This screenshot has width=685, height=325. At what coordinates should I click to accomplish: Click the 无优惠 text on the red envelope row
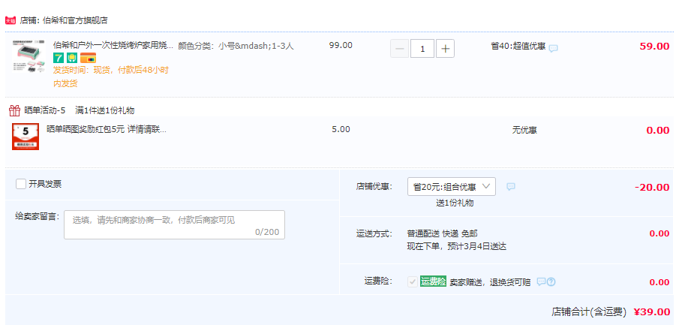(x=524, y=130)
